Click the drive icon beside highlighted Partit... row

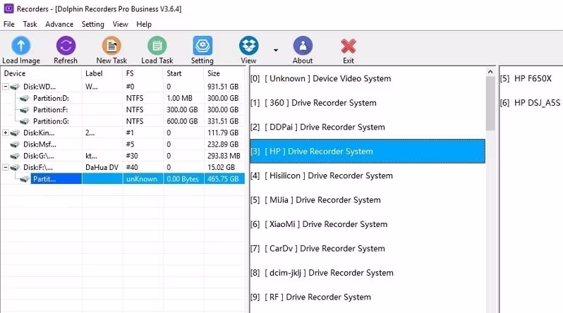[25, 179]
